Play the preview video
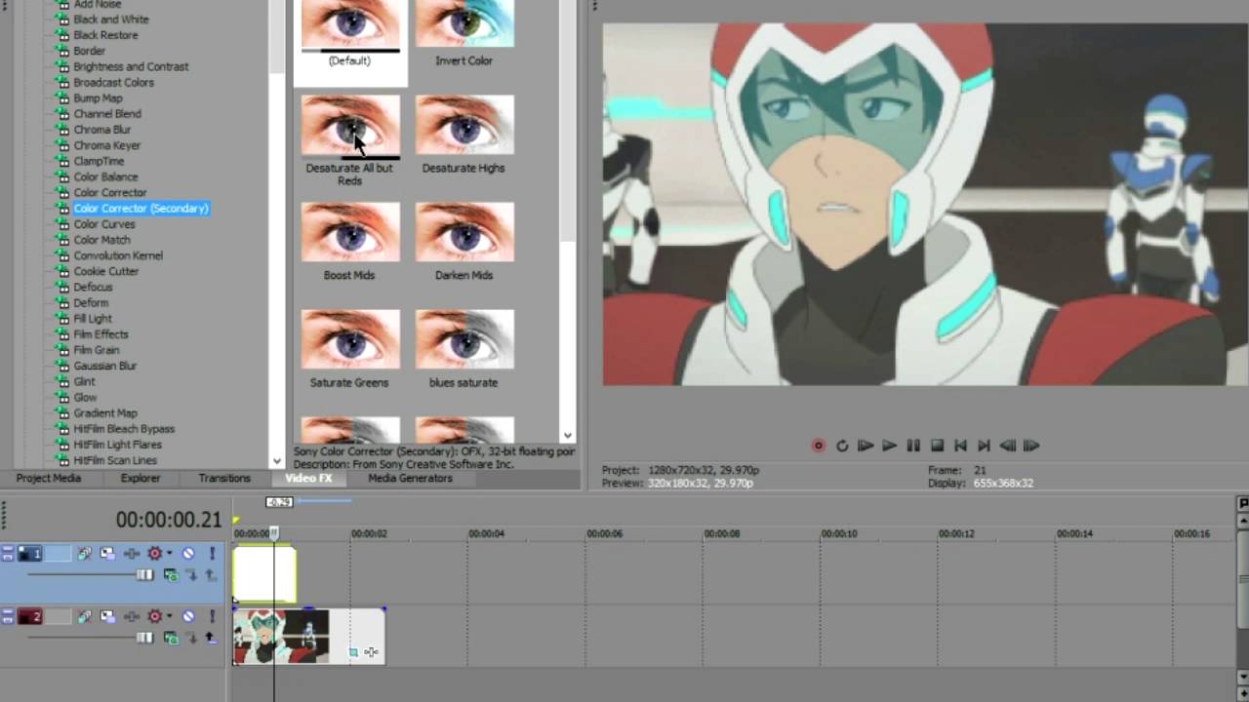The height and width of the screenshot is (702, 1249). tap(889, 446)
